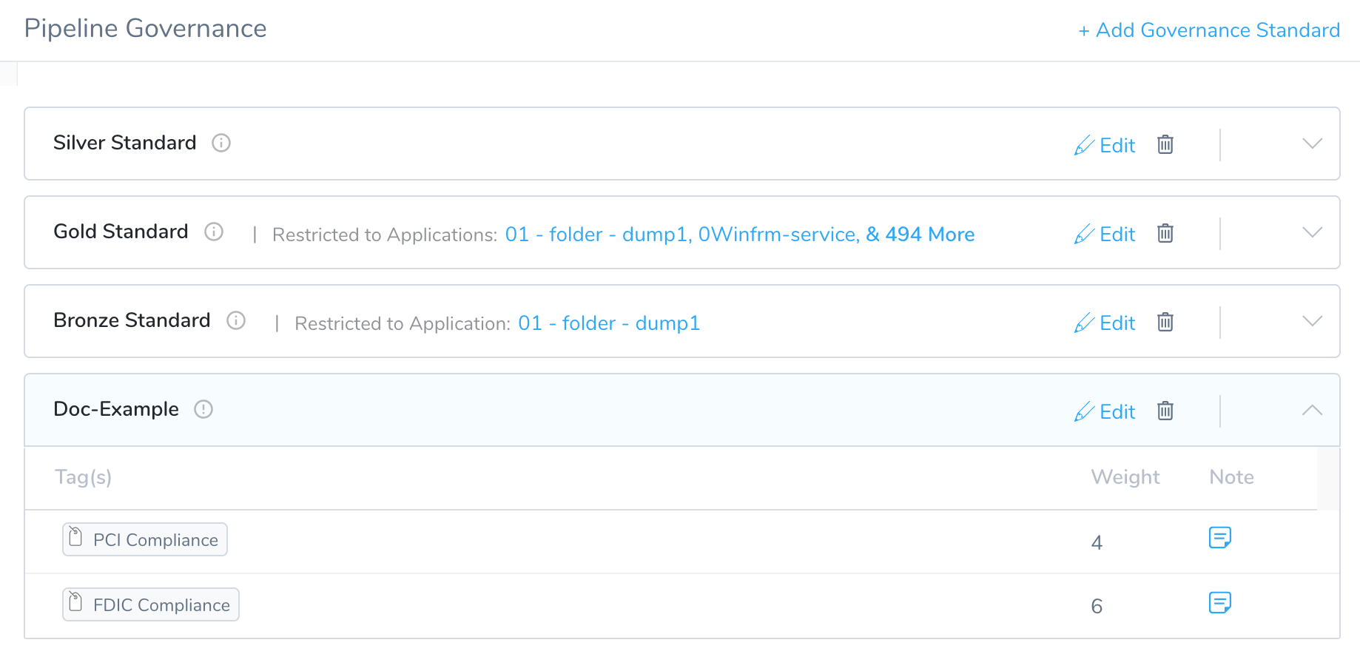
Task: Click the Doc-Example trash icon
Action: click(x=1165, y=411)
